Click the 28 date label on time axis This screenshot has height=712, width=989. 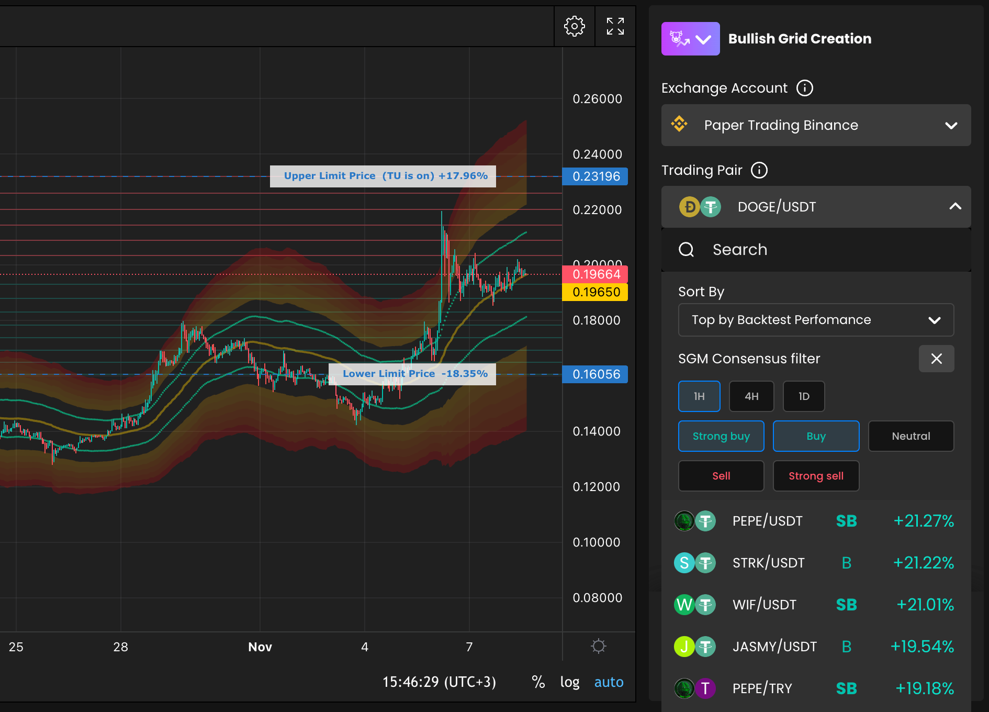pos(121,647)
